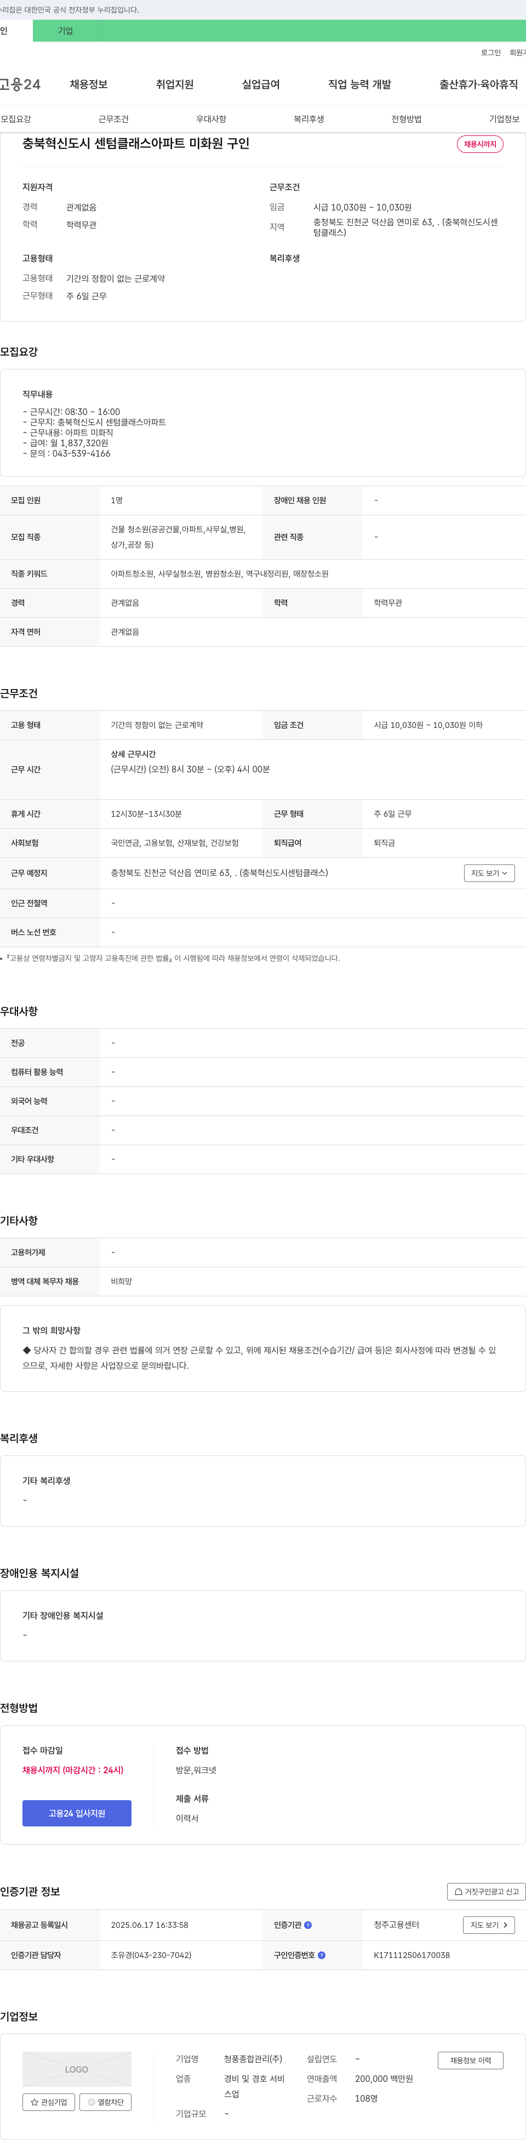Click the 이력서 required document text
Viewport: 526px width, 2140px height.
(x=187, y=1818)
